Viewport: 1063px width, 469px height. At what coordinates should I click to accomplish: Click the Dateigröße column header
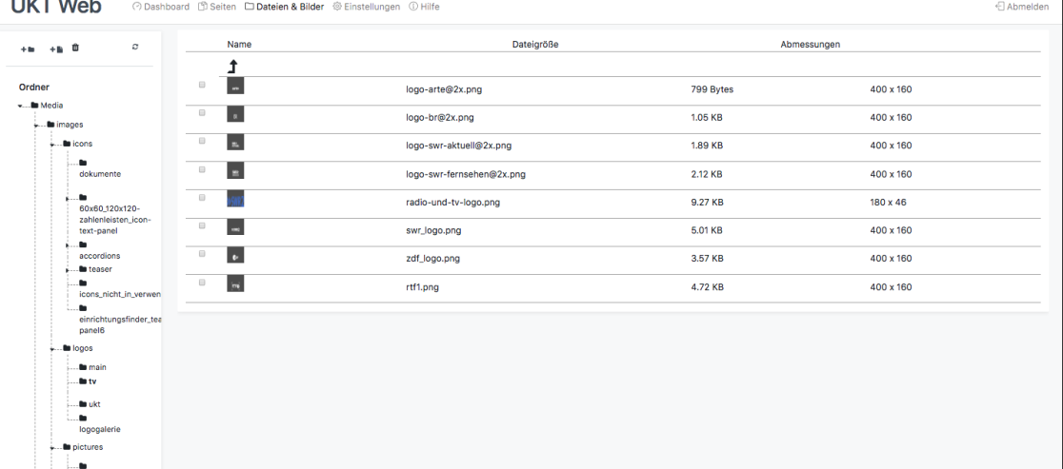point(535,44)
